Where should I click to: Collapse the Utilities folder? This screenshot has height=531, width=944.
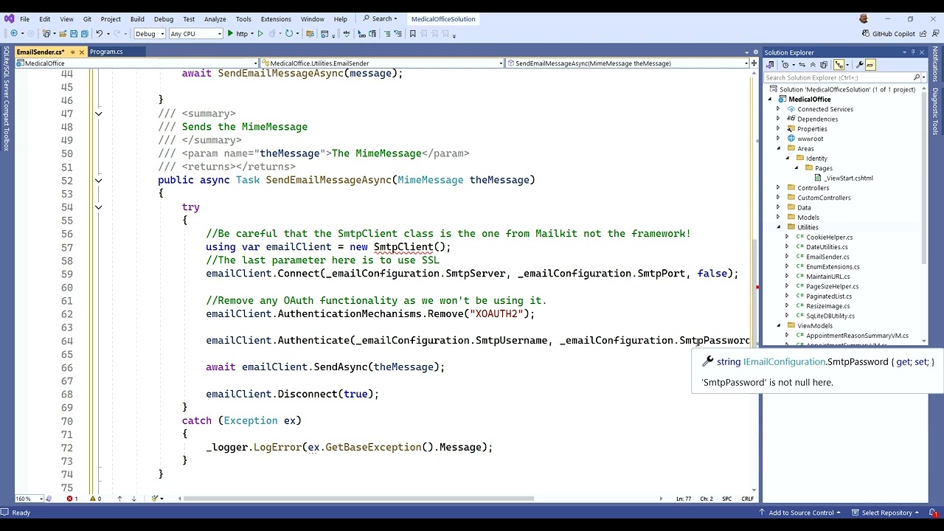click(x=778, y=227)
